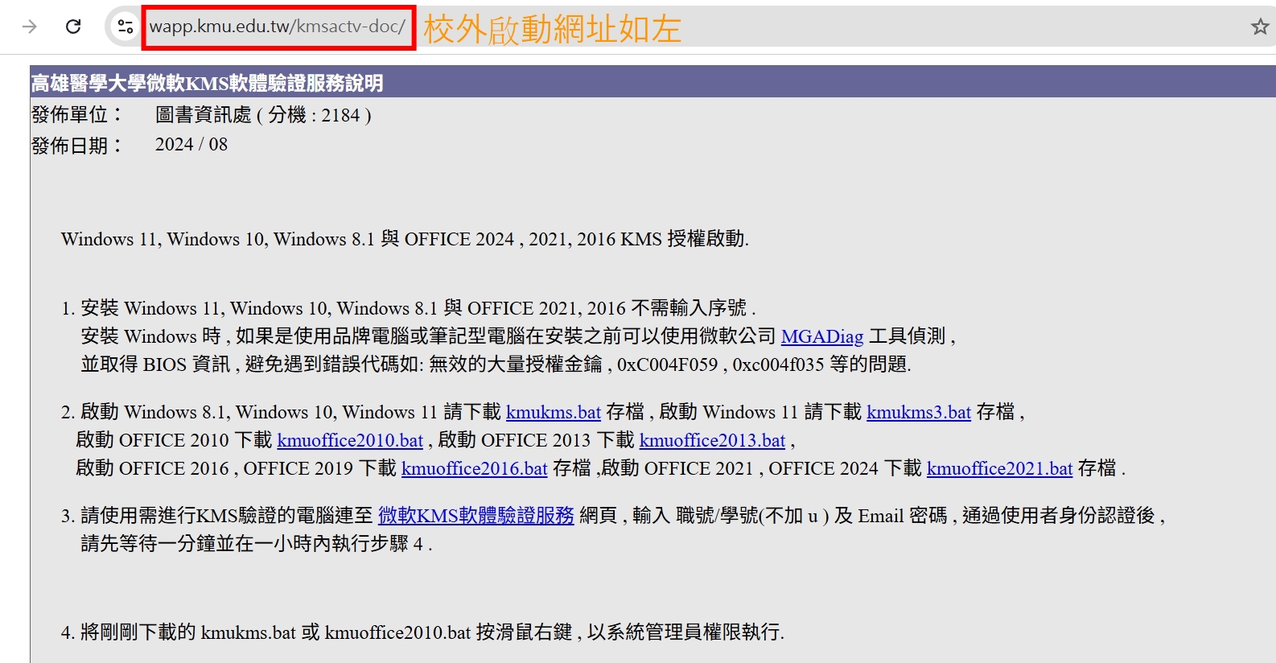Screen dimensions: 1276x663
Task: Click the 2024 / 08 publish date
Action: [x=191, y=145]
